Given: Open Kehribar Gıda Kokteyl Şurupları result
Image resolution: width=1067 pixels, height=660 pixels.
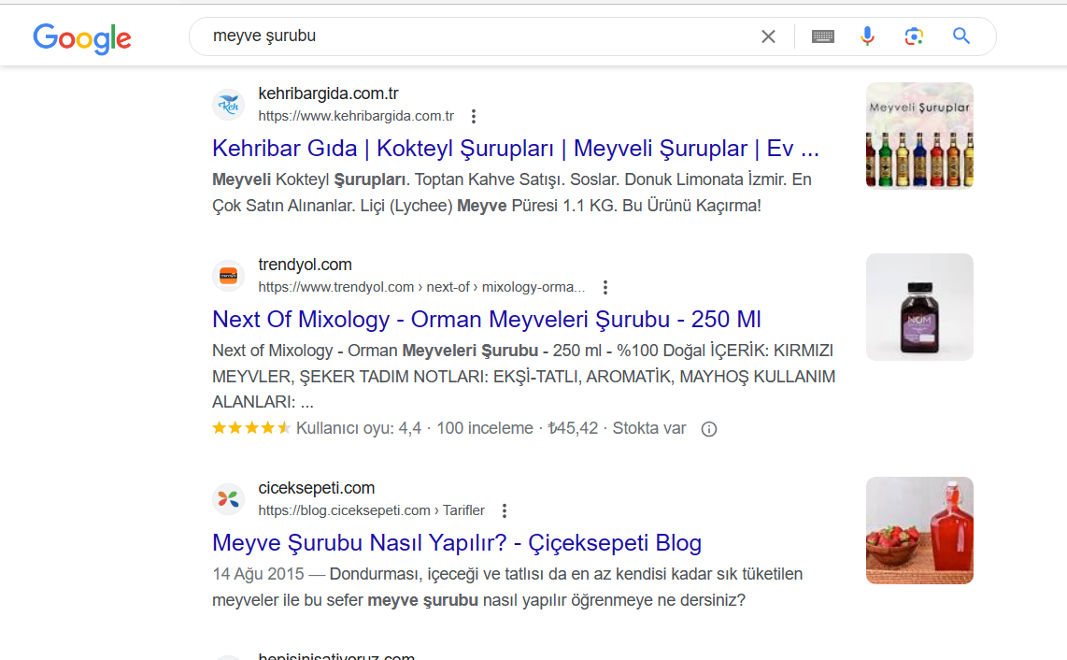Looking at the screenshot, I should (x=515, y=148).
